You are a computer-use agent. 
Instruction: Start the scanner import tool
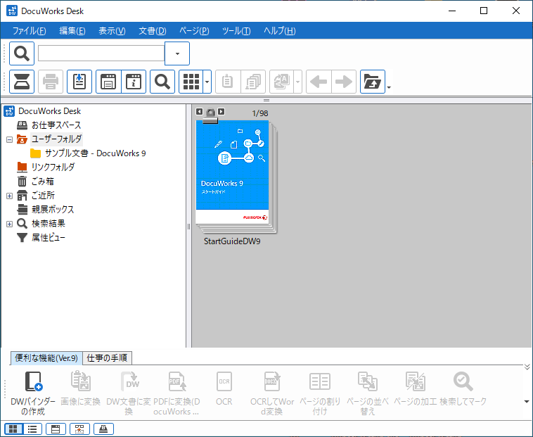tap(22, 82)
